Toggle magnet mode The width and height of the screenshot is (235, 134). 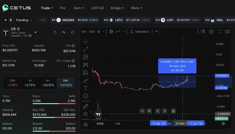(86, 125)
